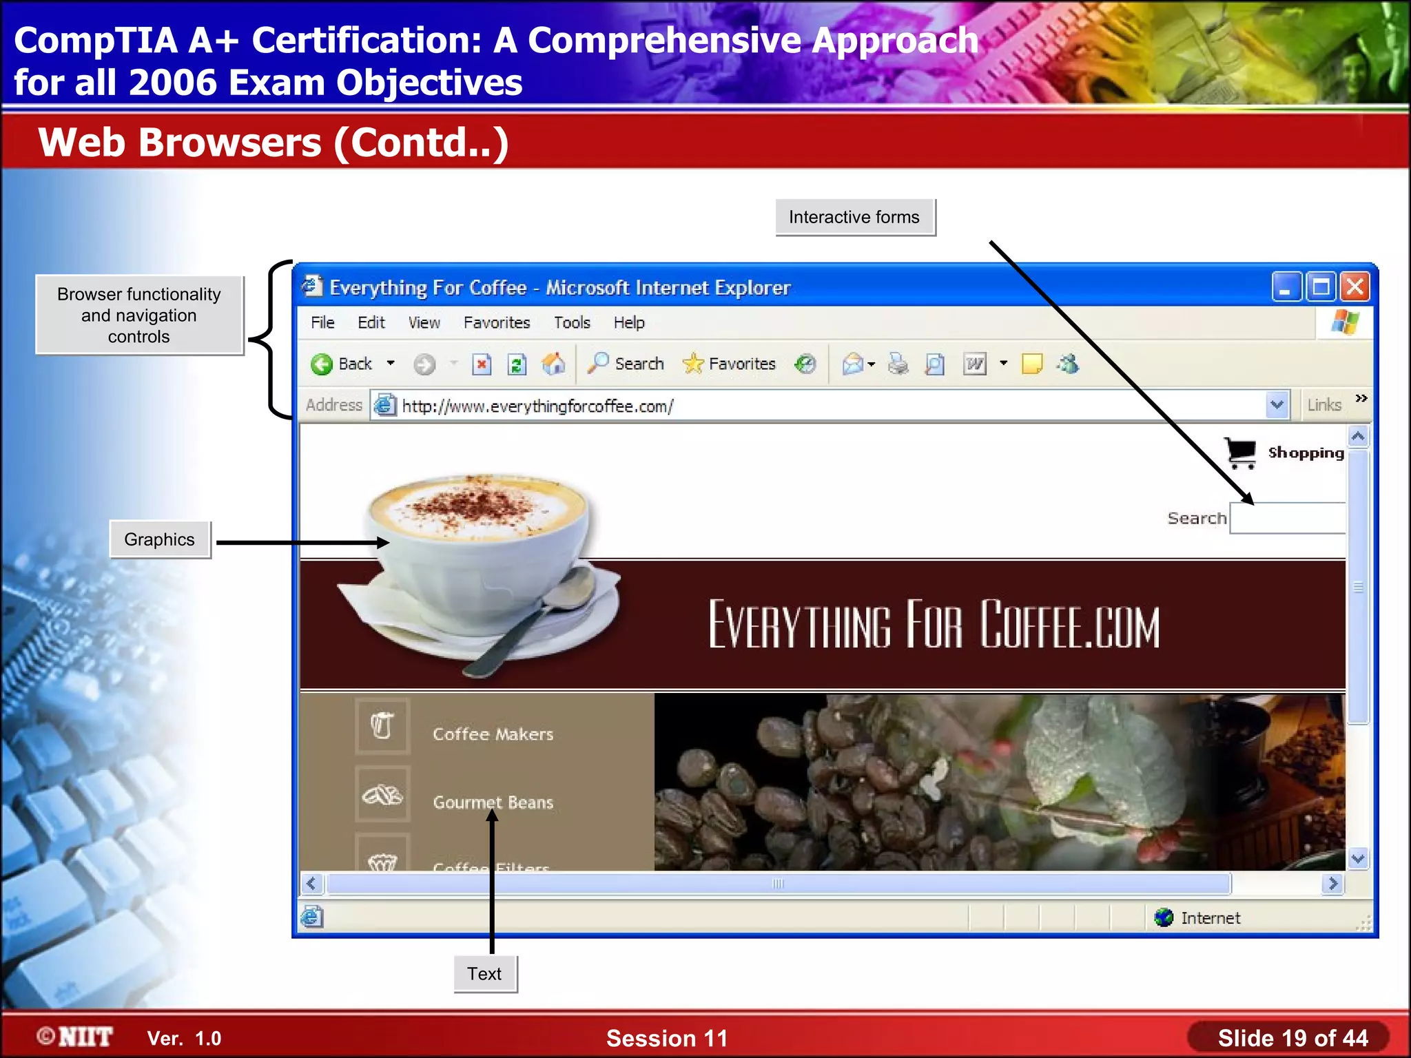Click the vertical scrollbar thumb
The width and height of the screenshot is (1411, 1058).
[x=1358, y=587]
